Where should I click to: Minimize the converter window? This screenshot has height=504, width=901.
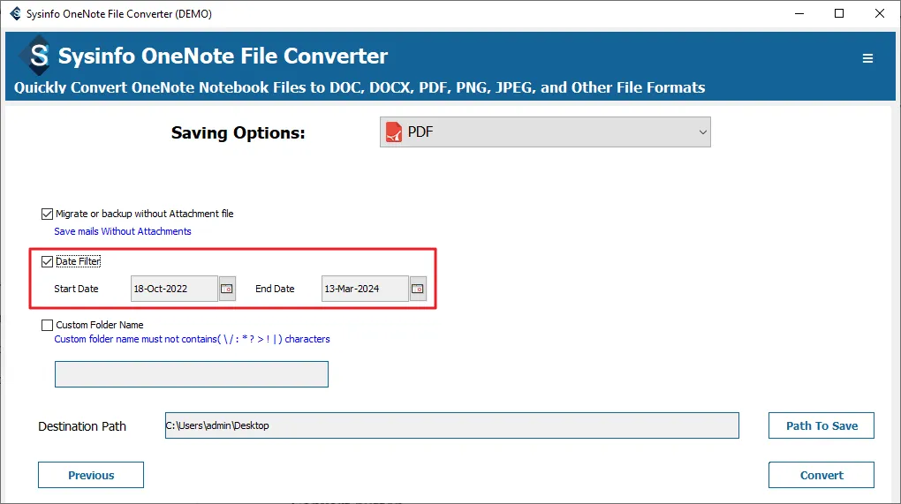pyautogui.click(x=799, y=13)
